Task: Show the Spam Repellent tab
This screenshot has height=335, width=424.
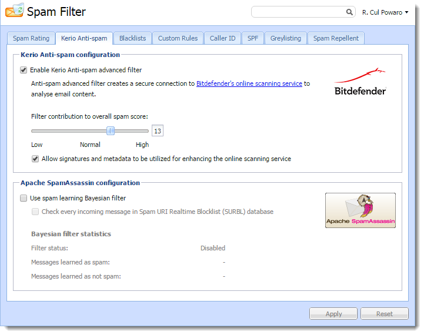Action: [336, 38]
